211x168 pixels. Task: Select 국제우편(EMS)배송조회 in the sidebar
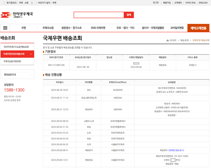click(x=17, y=54)
